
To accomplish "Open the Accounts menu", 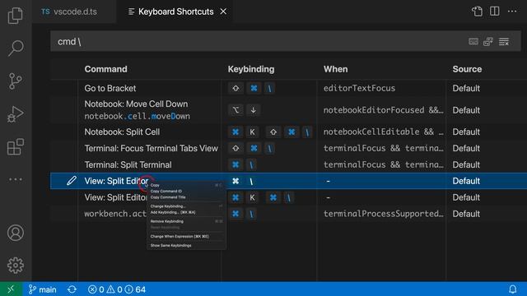I will point(16,233).
